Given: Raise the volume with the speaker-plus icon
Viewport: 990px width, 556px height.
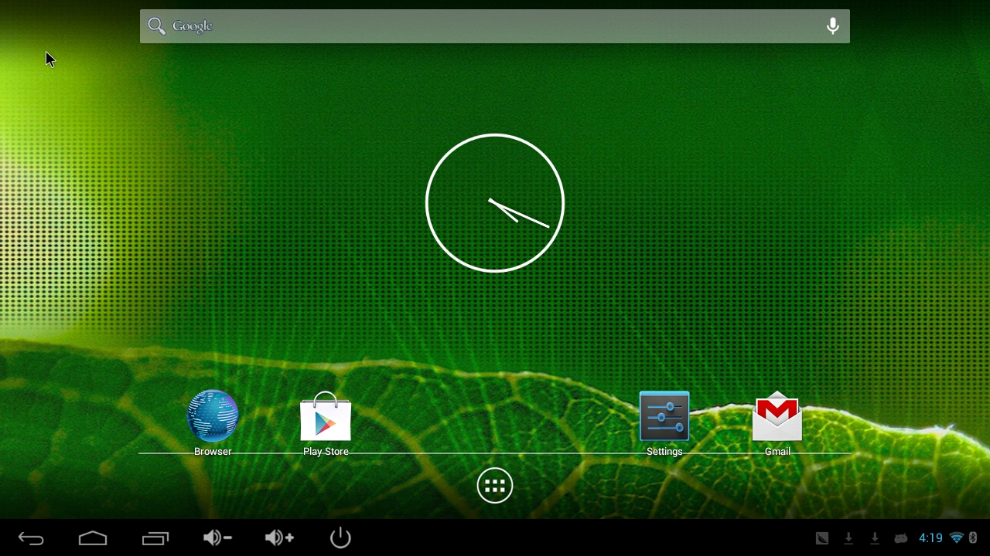Looking at the screenshot, I should point(279,537).
